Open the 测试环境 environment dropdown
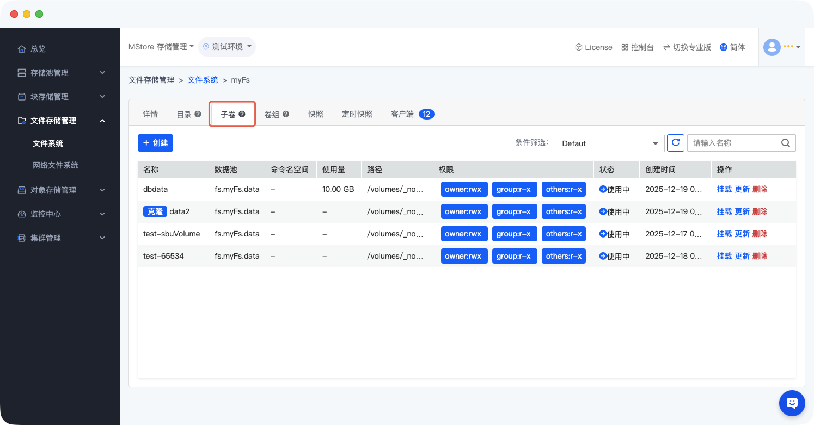This screenshot has height=425, width=814. [227, 47]
